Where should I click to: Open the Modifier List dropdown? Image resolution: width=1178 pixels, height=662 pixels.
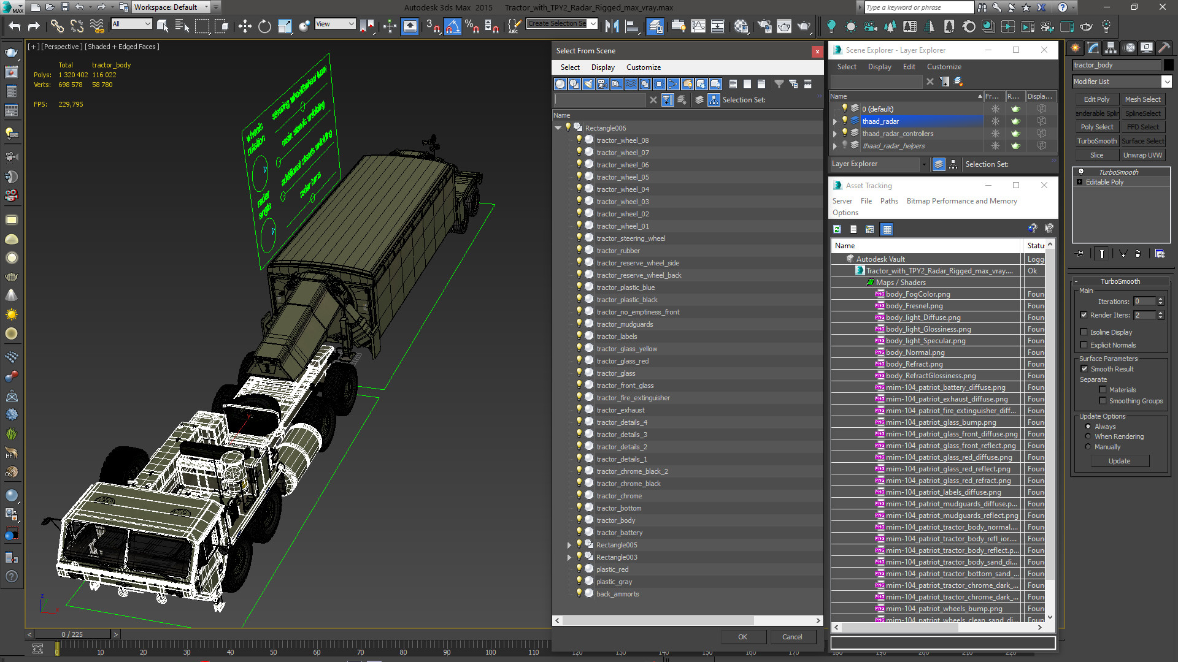click(x=1122, y=82)
